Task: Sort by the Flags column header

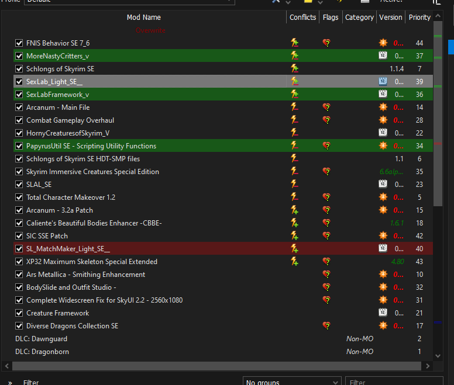Action: coord(331,18)
